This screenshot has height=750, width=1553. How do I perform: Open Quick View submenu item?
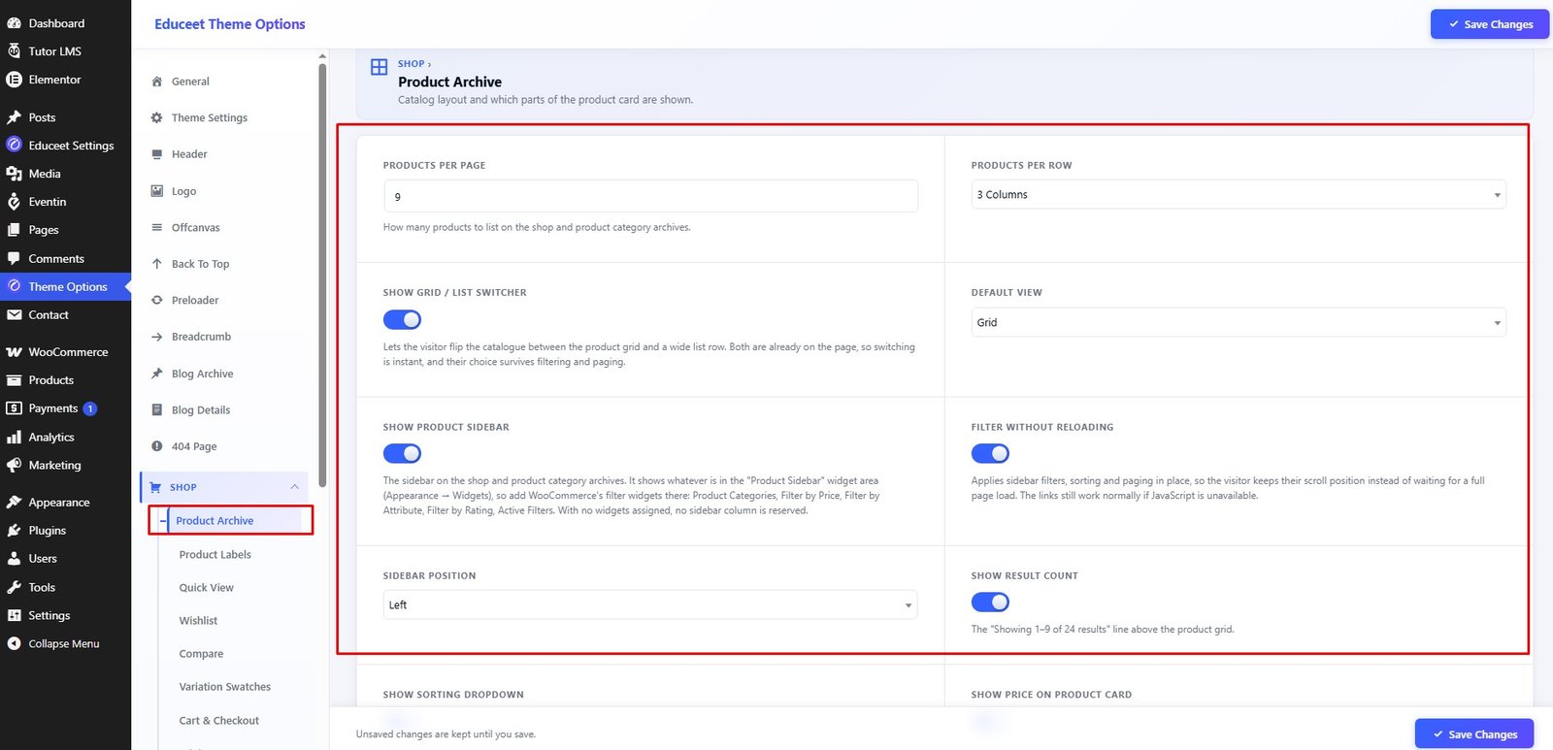pos(207,588)
